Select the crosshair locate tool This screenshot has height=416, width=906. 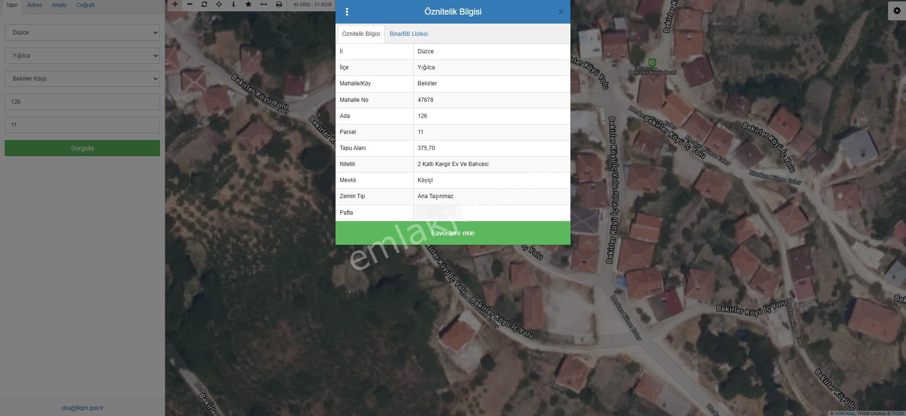point(219,4)
